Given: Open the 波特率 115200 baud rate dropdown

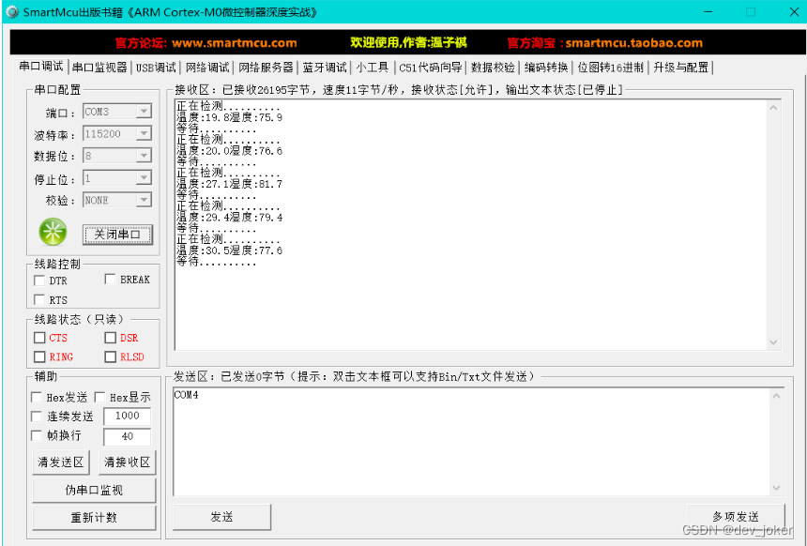Looking at the screenshot, I should 144,133.
